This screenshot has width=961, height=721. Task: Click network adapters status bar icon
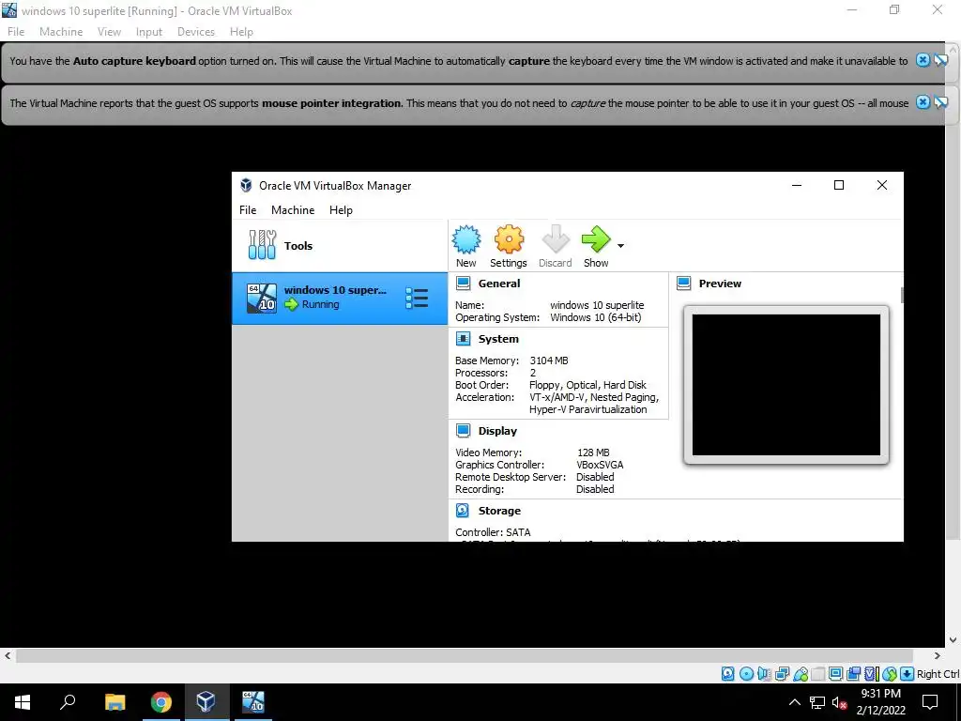point(782,674)
